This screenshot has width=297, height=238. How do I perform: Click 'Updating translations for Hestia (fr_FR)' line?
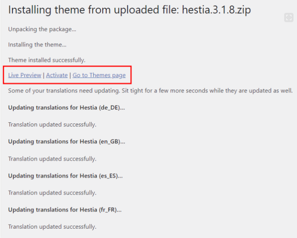[x=65, y=210]
